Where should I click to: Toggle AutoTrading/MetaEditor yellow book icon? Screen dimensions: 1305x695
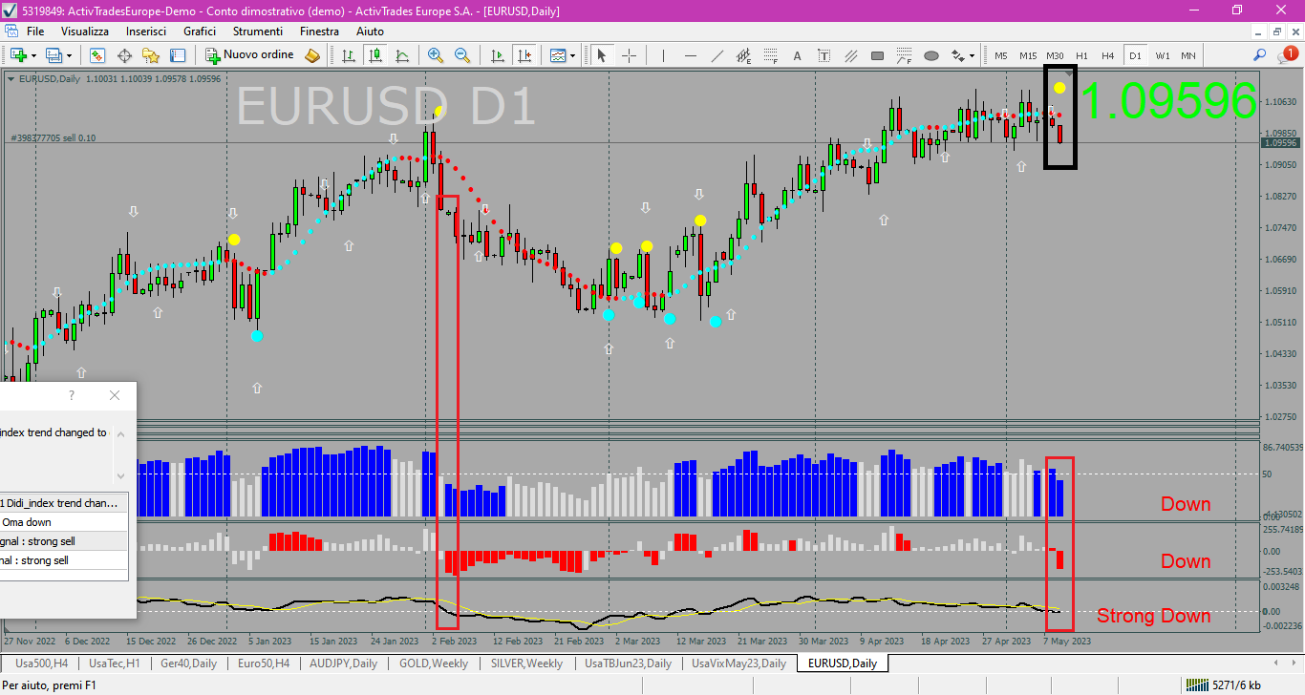coord(312,55)
